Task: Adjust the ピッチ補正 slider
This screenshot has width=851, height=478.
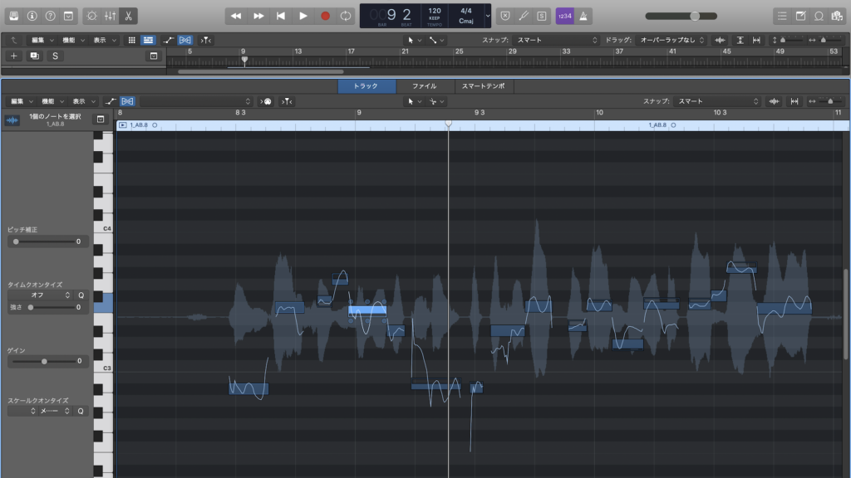Action: coord(43,241)
